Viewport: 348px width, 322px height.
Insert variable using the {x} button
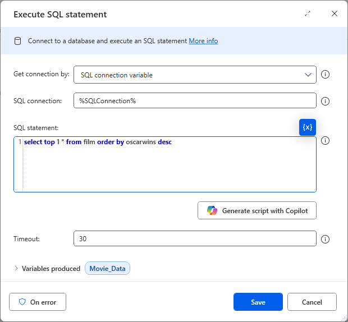coord(308,127)
